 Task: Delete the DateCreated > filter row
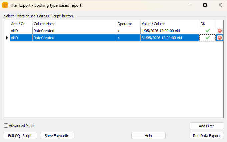220,31
